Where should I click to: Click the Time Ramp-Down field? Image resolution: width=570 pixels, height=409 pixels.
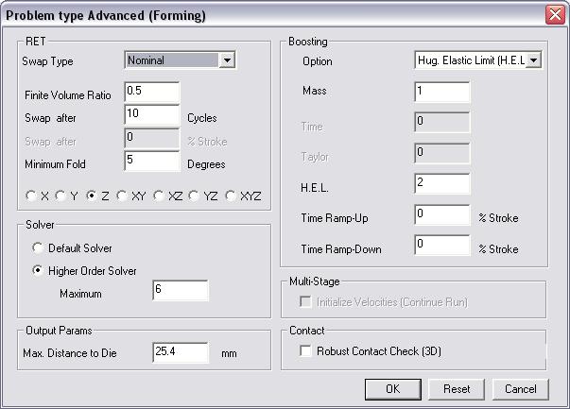pos(442,246)
